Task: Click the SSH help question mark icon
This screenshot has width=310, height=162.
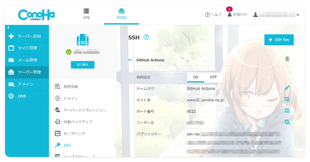Action: pyautogui.click(x=146, y=37)
